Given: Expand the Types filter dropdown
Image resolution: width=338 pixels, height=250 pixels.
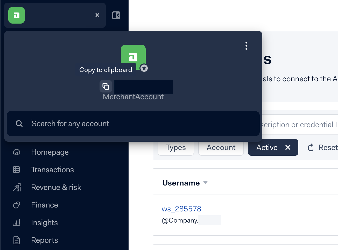Looking at the screenshot, I should (176, 147).
